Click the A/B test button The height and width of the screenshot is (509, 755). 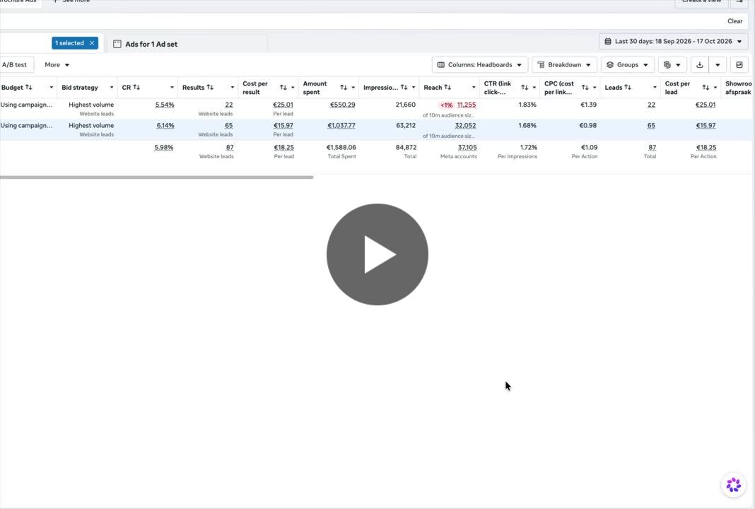click(14, 64)
